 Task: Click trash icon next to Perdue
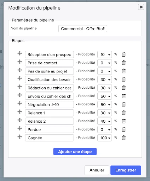123,129
